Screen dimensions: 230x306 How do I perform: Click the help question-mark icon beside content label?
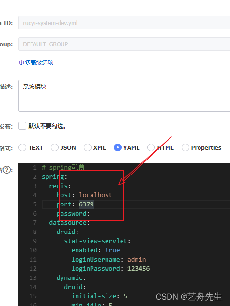pos(7,170)
